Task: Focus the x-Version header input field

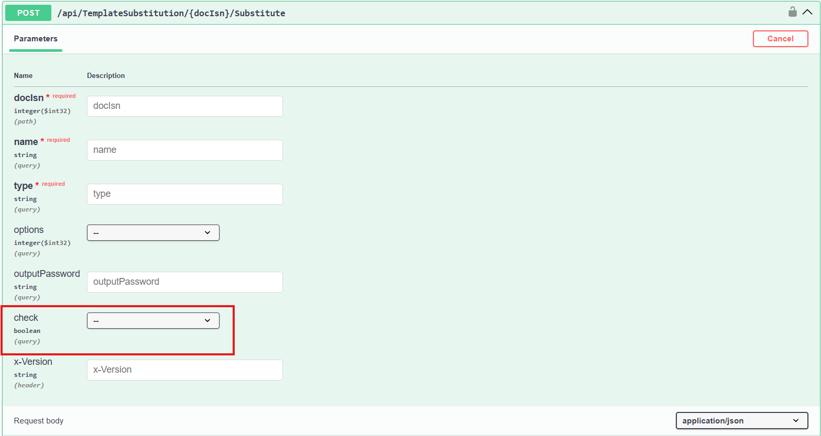Action: coord(184,370)
